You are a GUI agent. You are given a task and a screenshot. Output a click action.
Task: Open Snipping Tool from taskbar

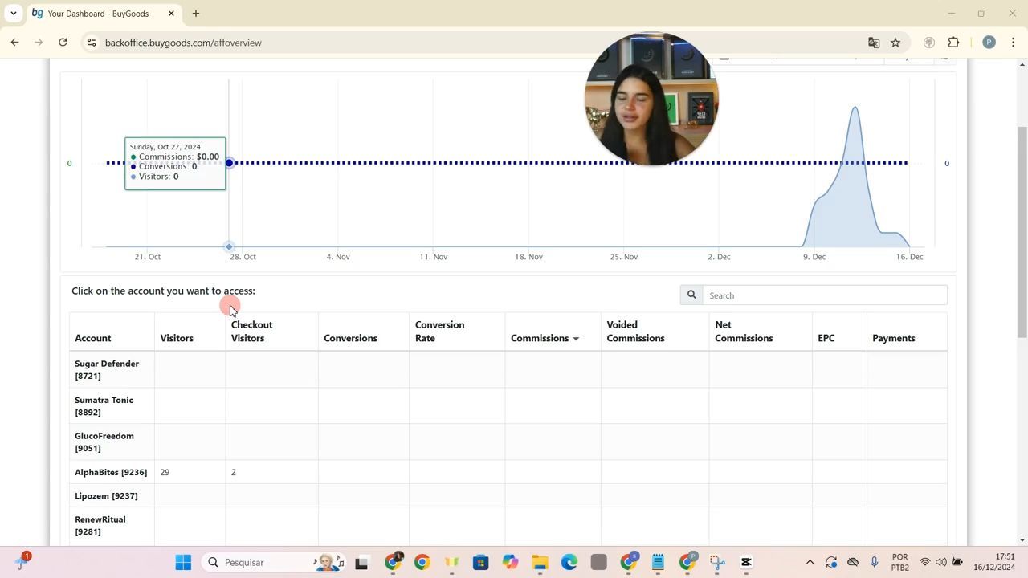[x=716, y=562]
